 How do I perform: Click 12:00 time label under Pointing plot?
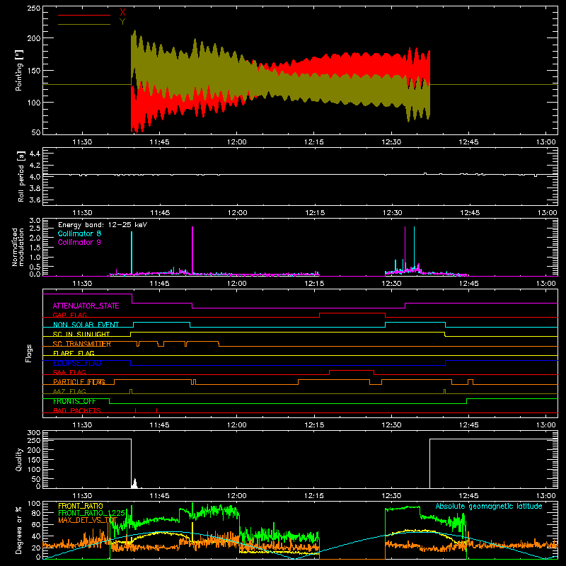[x=237, y=142]
